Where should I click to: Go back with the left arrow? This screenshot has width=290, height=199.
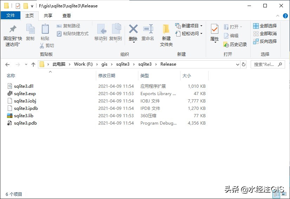coord(7,65)
